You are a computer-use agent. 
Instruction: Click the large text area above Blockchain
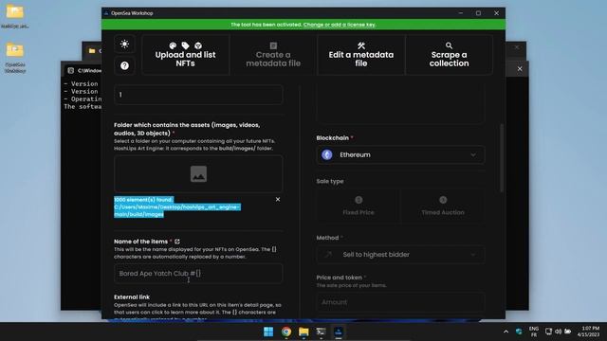coord(400,103)
